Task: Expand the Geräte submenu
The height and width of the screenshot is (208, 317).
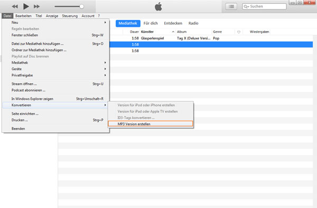Action: coord(56,69)
